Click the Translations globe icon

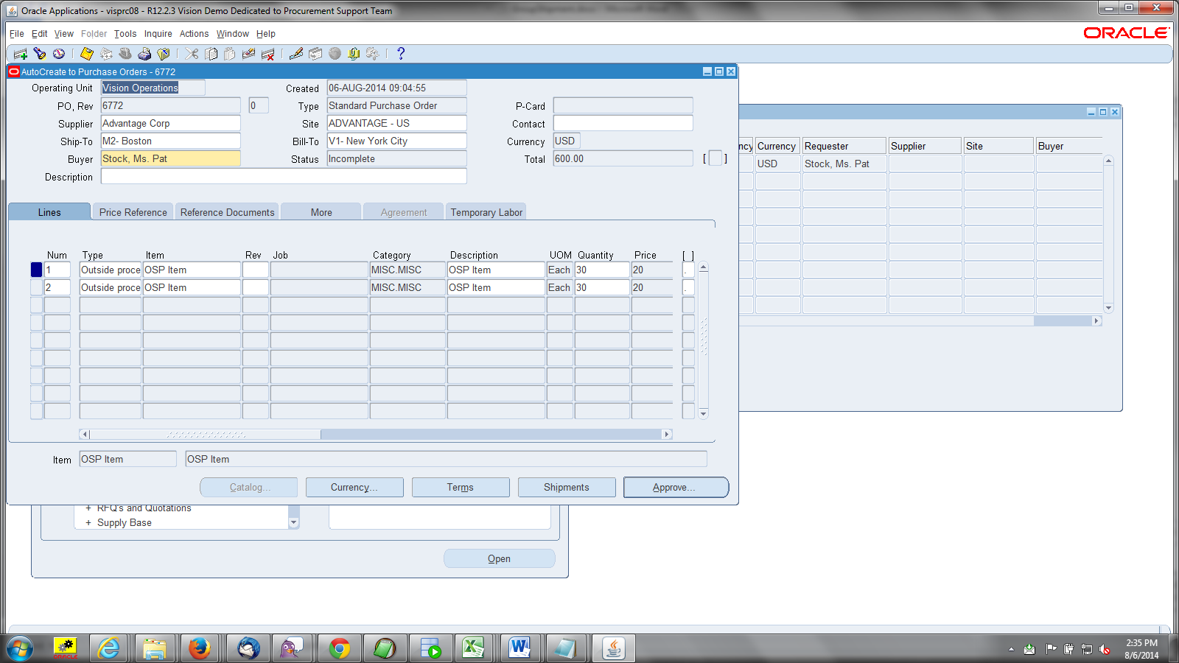click(335, 54)
